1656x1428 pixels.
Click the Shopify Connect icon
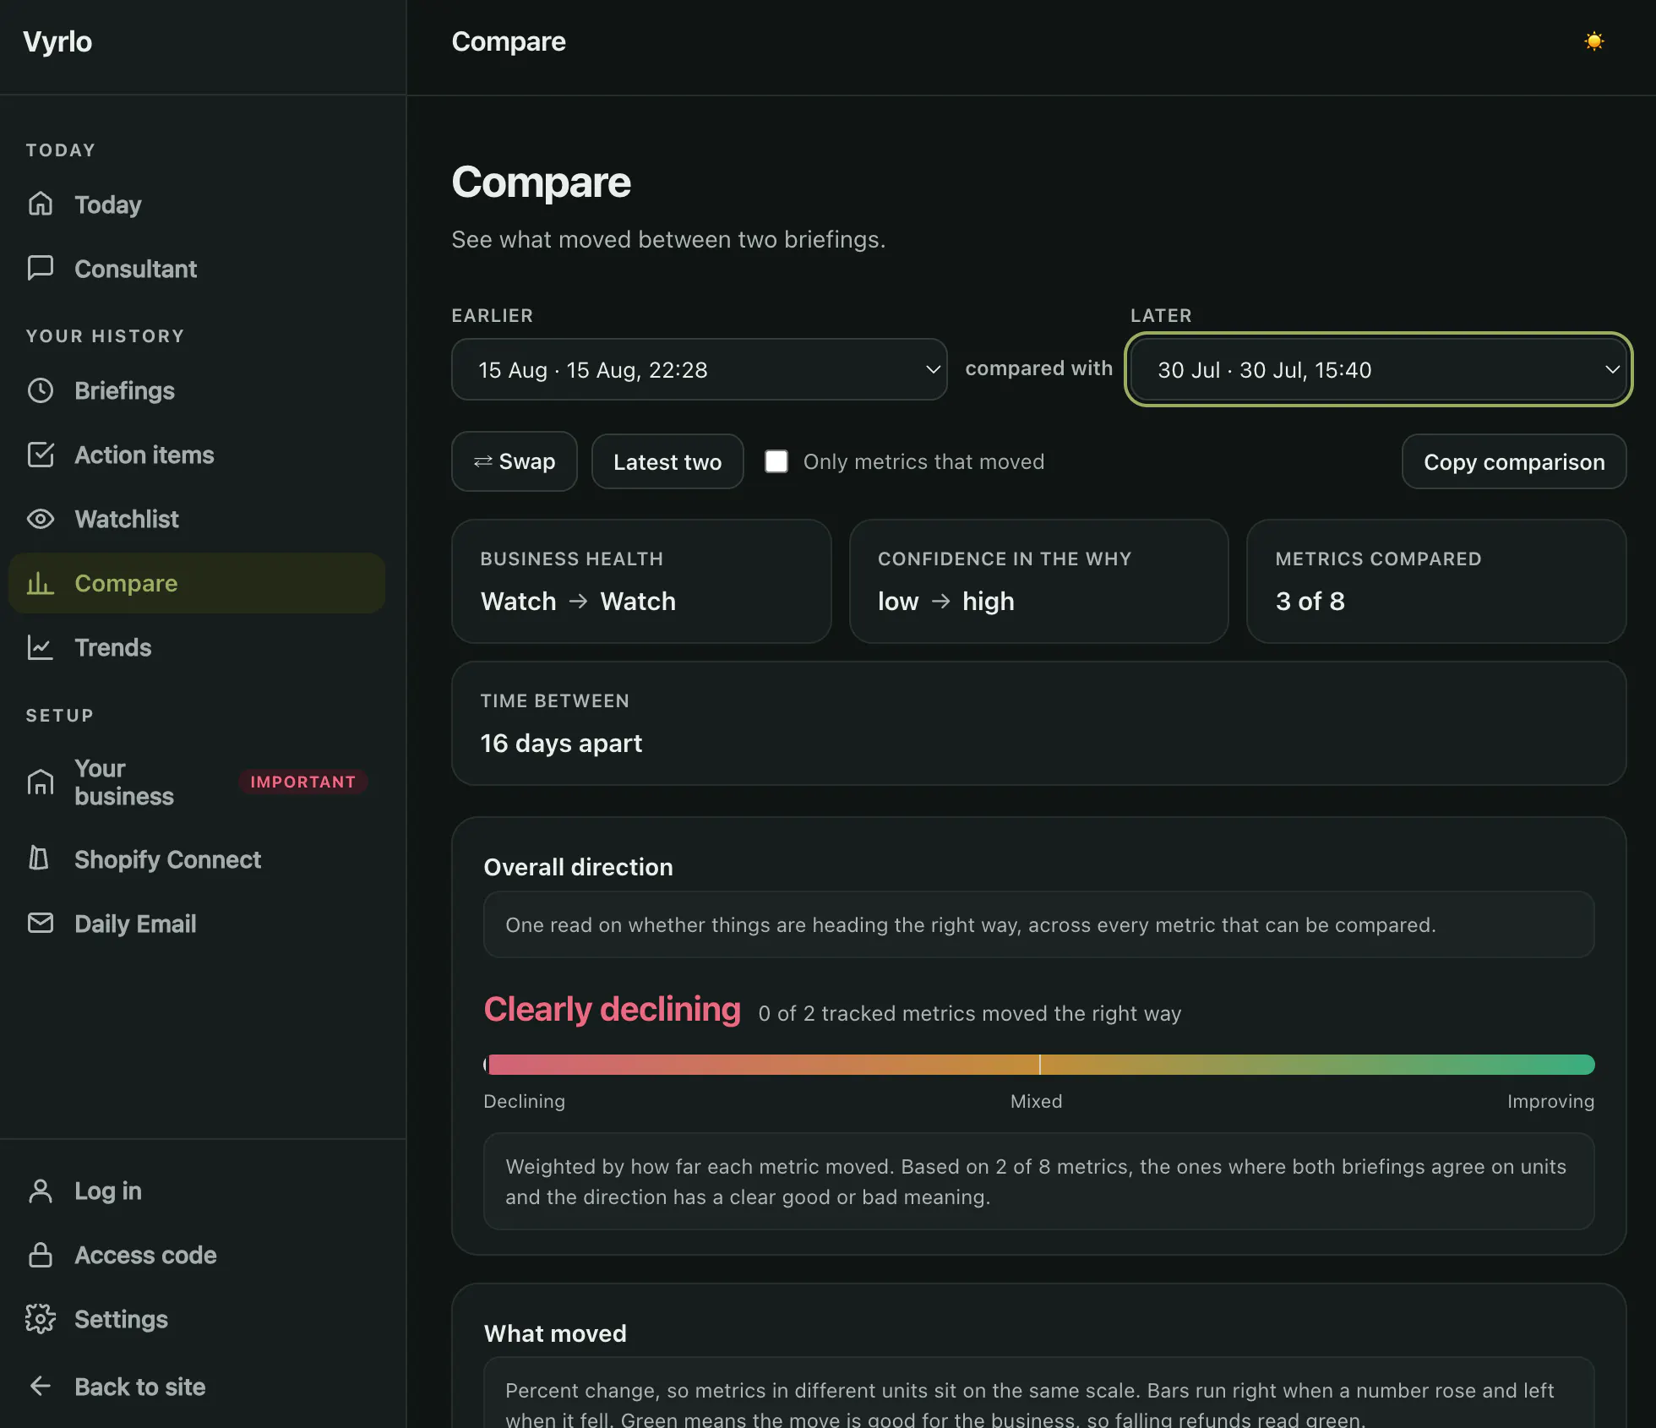[x=39, y=858]
